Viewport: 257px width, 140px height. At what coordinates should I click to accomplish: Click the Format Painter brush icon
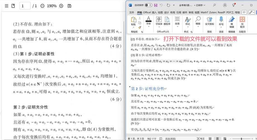pos(140,27)
